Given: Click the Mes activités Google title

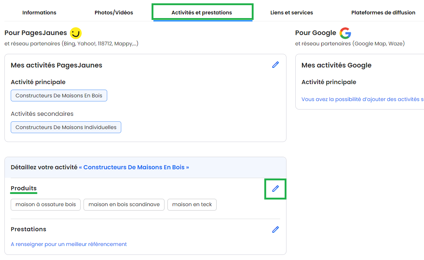Looking at the screenshot, I should 336,65.
